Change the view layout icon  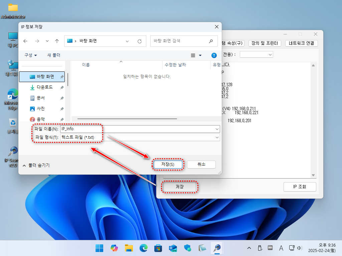(193, 55)
